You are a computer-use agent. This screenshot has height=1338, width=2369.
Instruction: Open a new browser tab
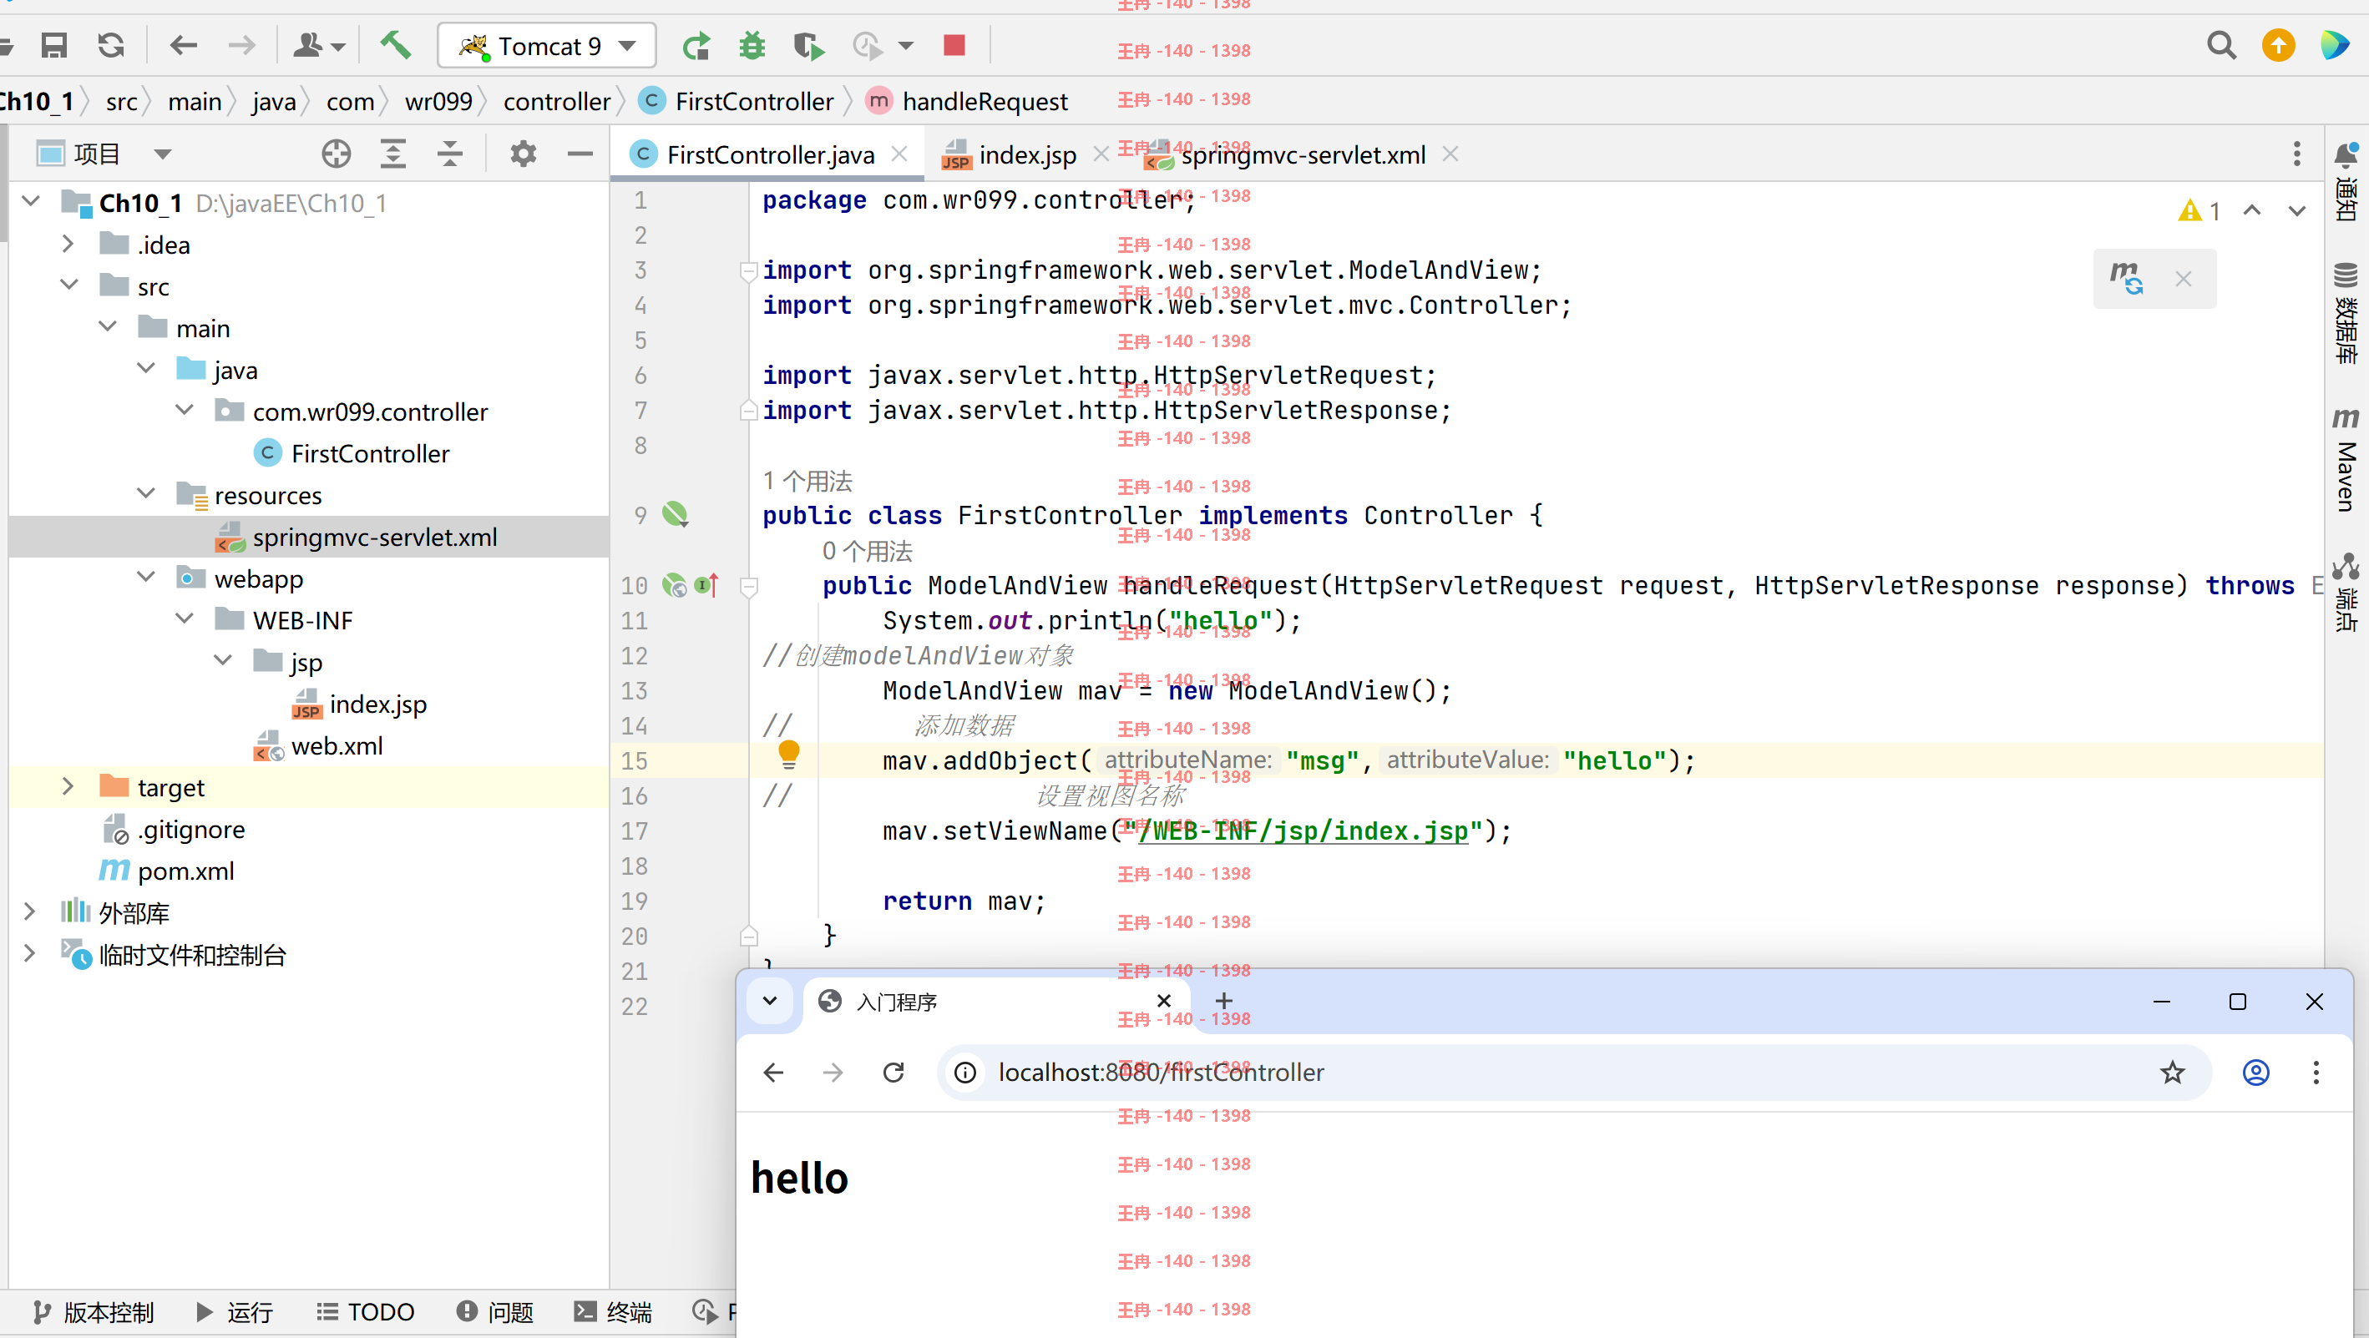[1224, 1001]
